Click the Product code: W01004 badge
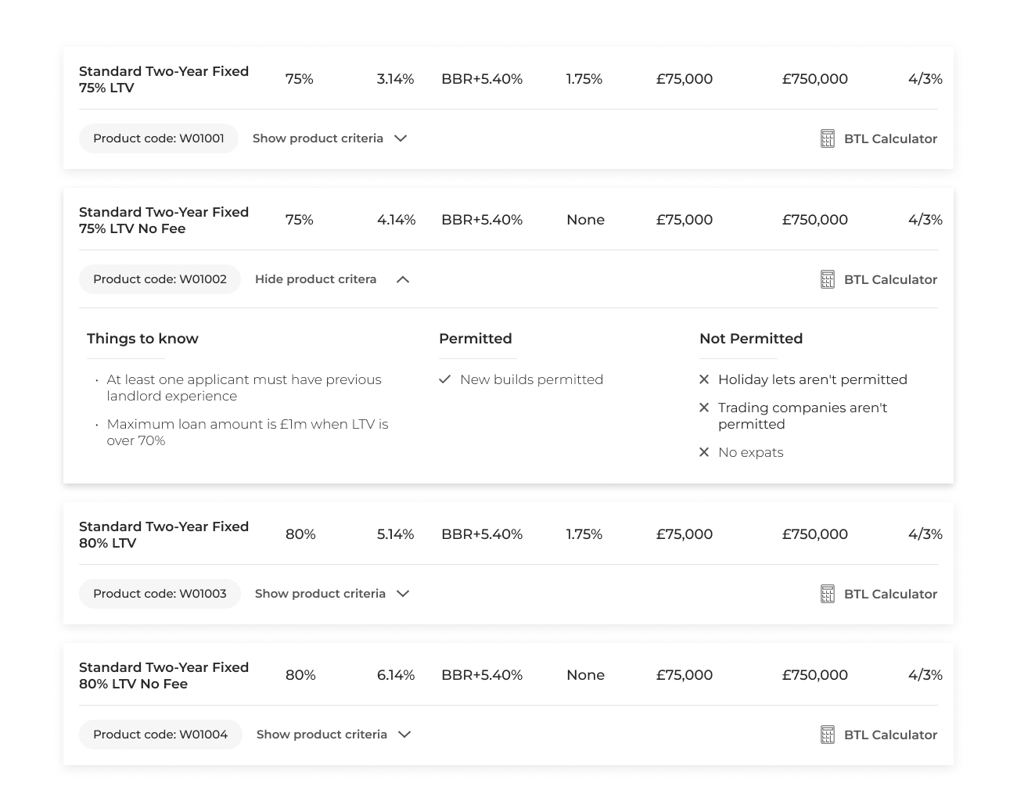1017x812 pixels. coord(160,735)
